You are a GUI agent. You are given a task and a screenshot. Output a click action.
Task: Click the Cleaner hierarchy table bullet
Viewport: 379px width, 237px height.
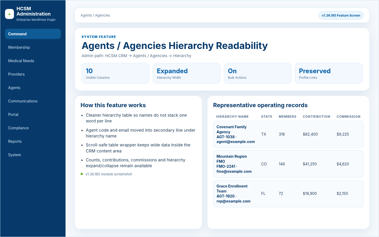(136, 118)
